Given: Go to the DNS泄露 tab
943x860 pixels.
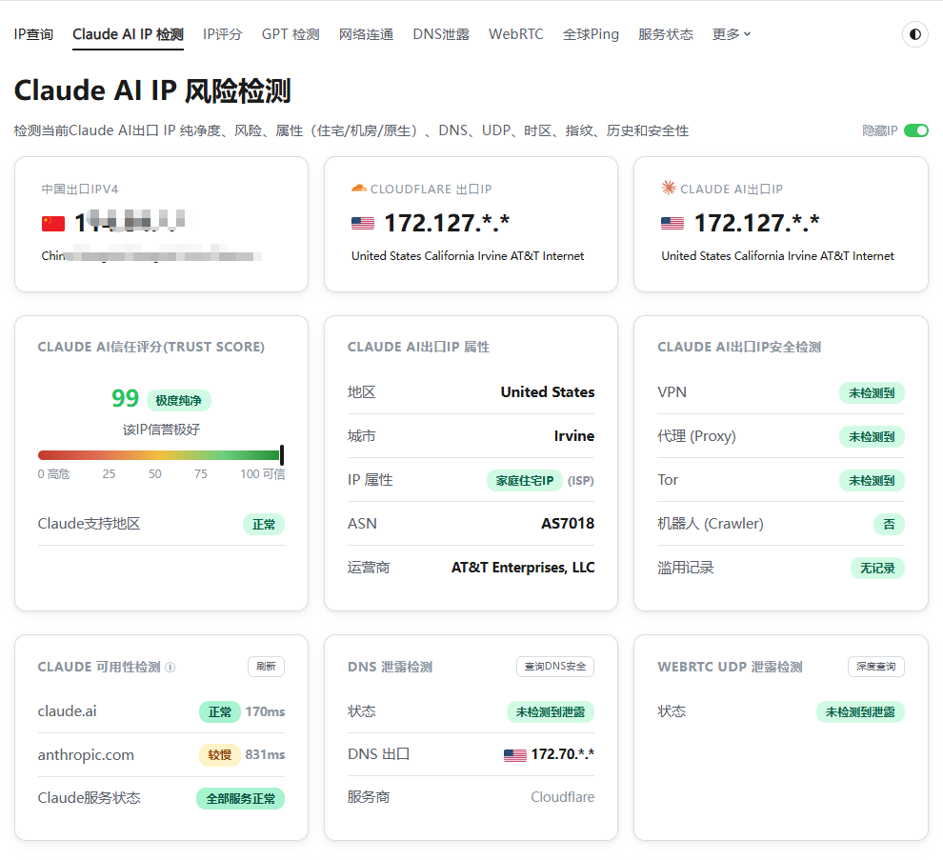Looking at the screenshot, I should tap(441, 34).
